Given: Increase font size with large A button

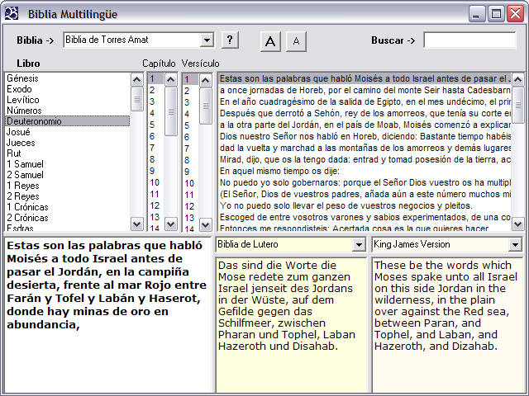Looking at the screenshot, I should coord(270,41).
